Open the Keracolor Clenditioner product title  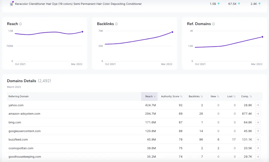click(x=78, y=4)
